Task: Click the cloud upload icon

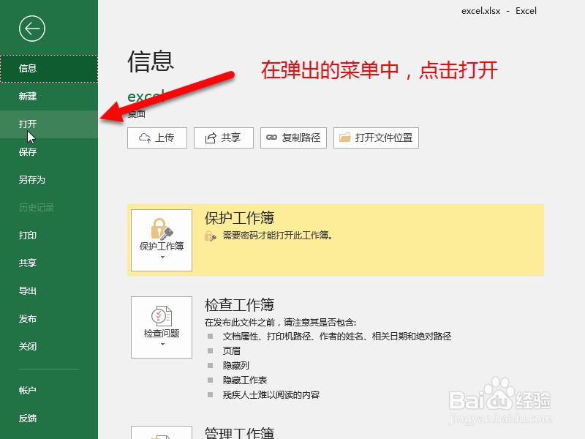Action: [145, 138]
